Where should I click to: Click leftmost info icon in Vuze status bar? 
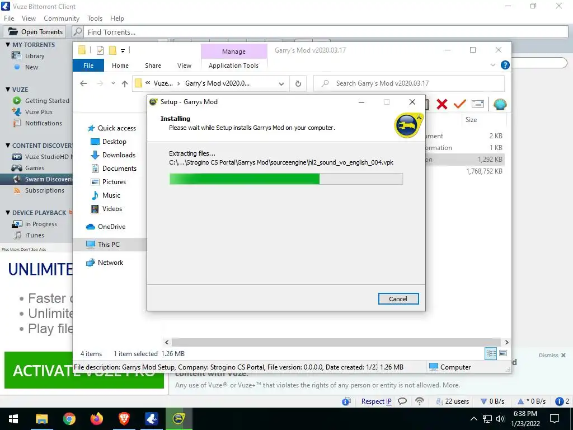(x=346, y=401)
